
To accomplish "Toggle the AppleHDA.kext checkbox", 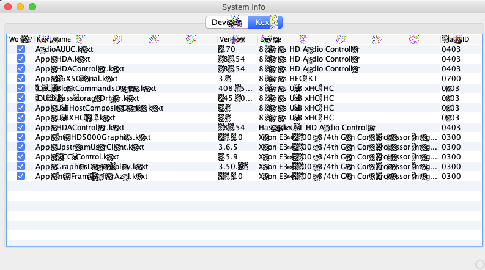I will pos(21,59).
